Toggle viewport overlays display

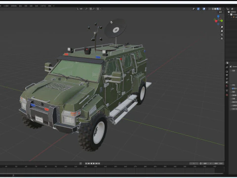pos(204,9)
